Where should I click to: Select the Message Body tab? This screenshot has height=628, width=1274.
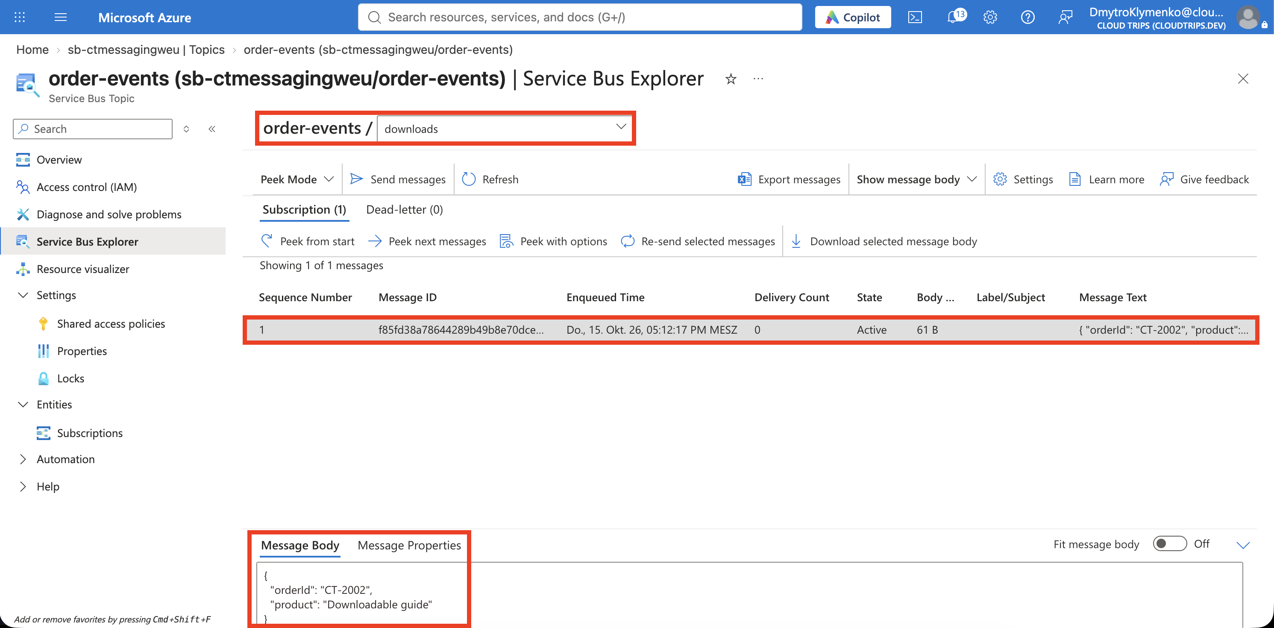point(300,545)
